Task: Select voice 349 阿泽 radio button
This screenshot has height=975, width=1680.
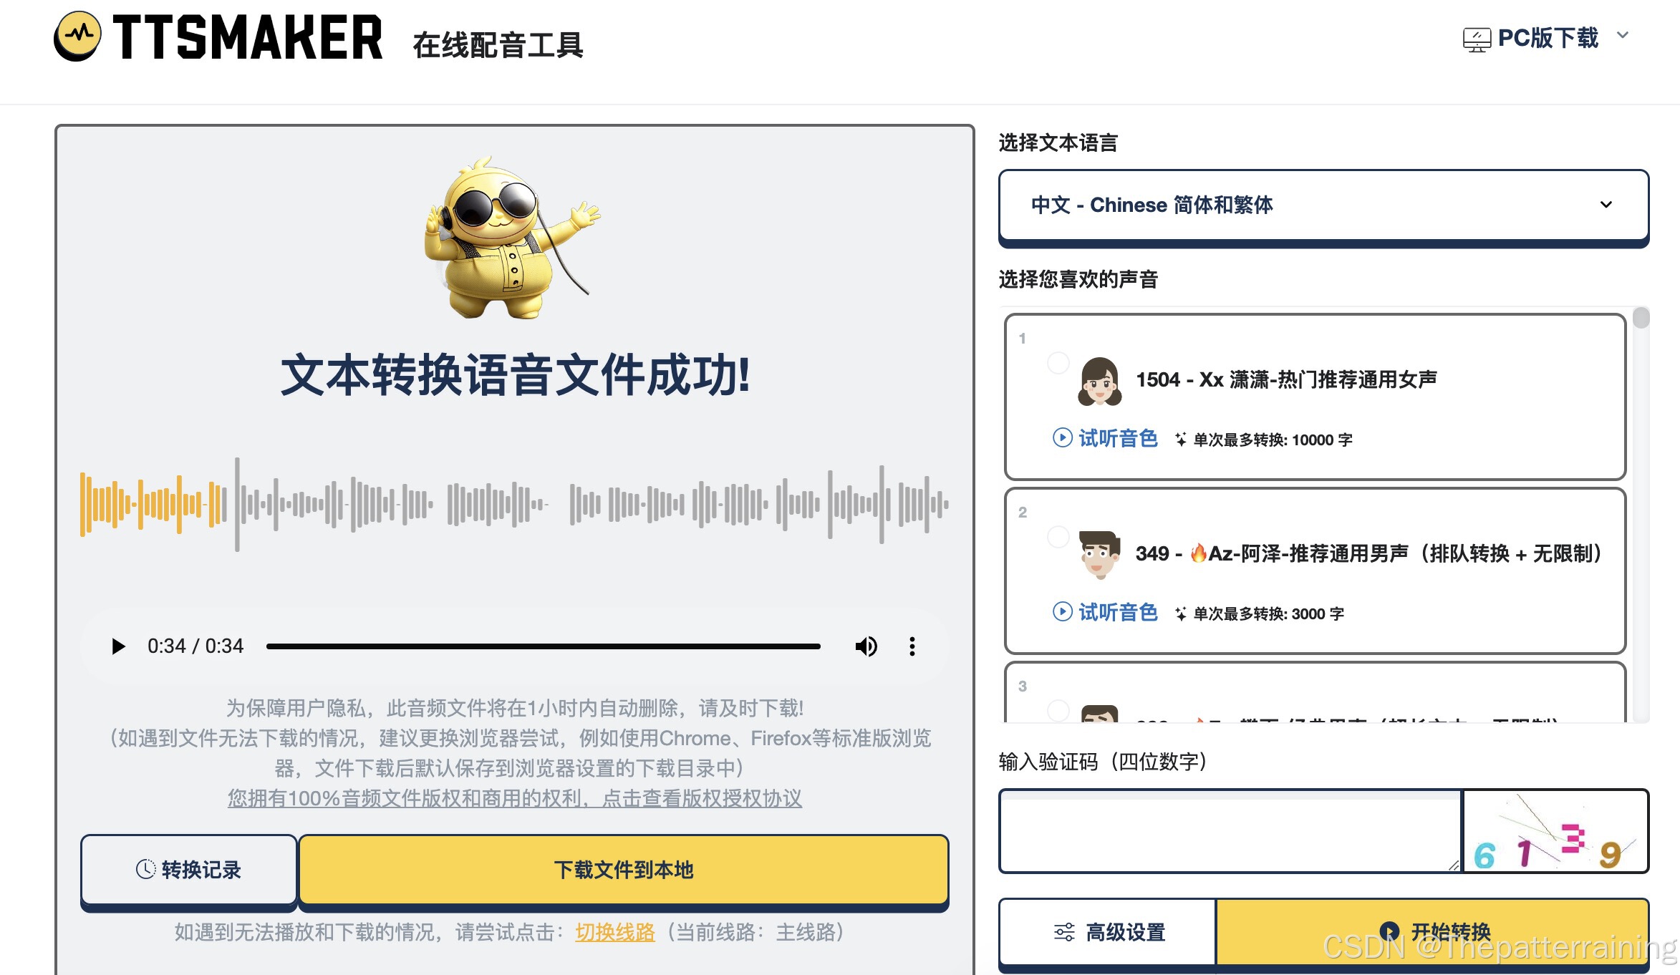Action: [1058, 537]
